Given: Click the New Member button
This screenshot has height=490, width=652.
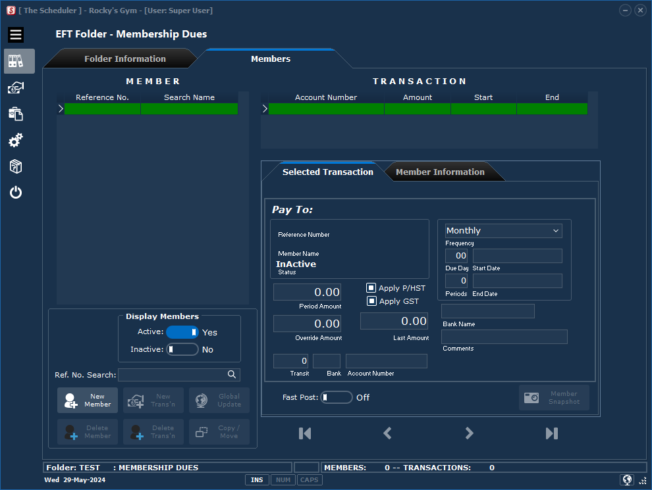Looking at the screenshot, I should click(88, 401).
